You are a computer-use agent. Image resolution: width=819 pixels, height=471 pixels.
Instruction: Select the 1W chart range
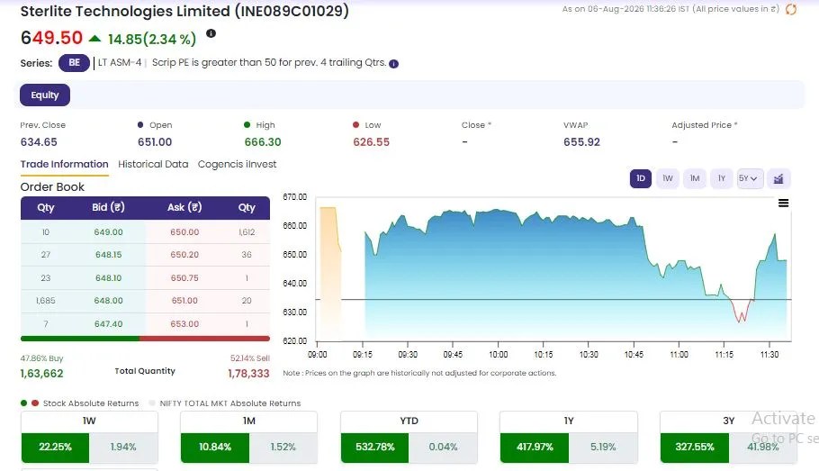[x=668, y=179]
